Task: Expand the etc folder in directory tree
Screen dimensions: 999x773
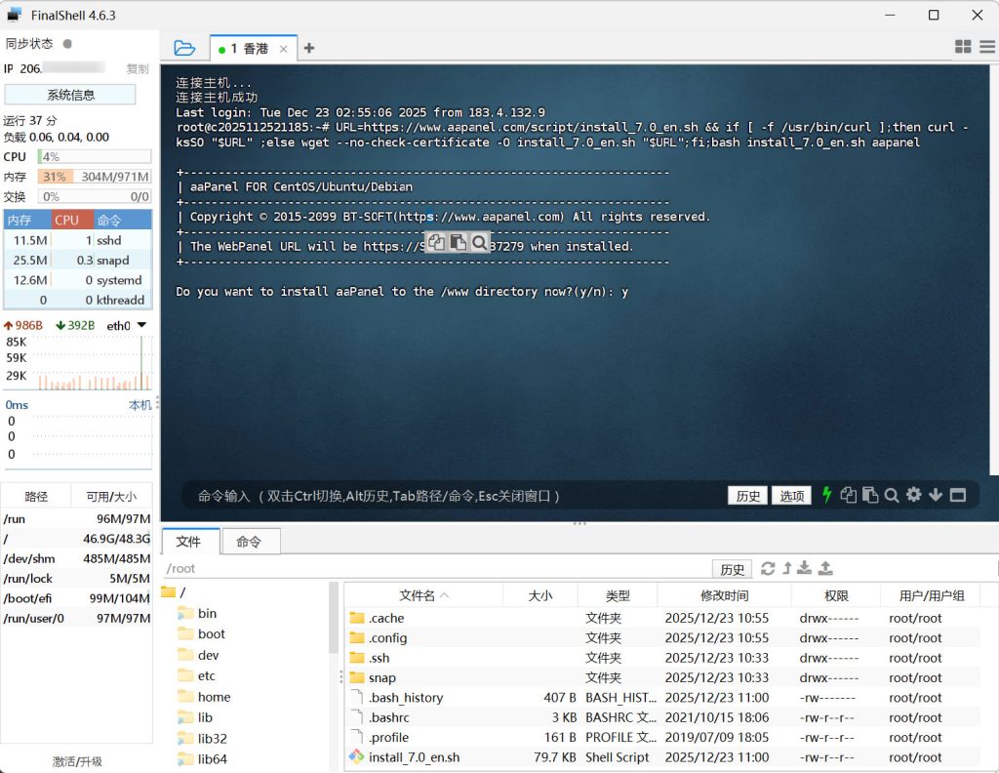Action: [x=207, y=675]
